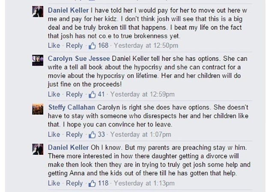Click the thumbs-up icon showing 41 likes
274x192 pixels.
92,94
